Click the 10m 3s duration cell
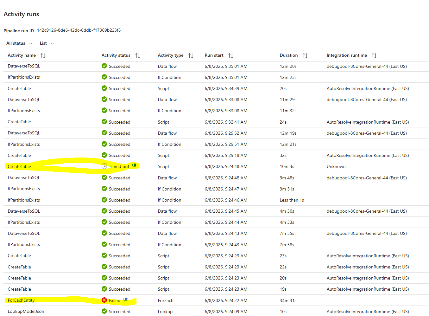This screenshot has height=316, width=429. pos(287,166)
